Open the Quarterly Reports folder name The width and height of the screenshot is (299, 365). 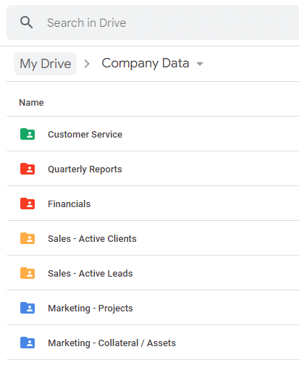[85, 169]
